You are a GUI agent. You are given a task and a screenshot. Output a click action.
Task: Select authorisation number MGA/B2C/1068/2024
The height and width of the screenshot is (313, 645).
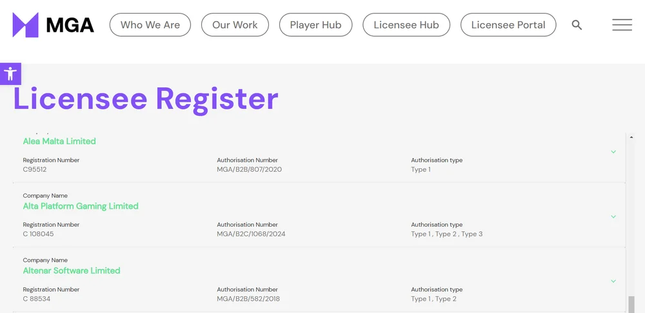(251, 234)
